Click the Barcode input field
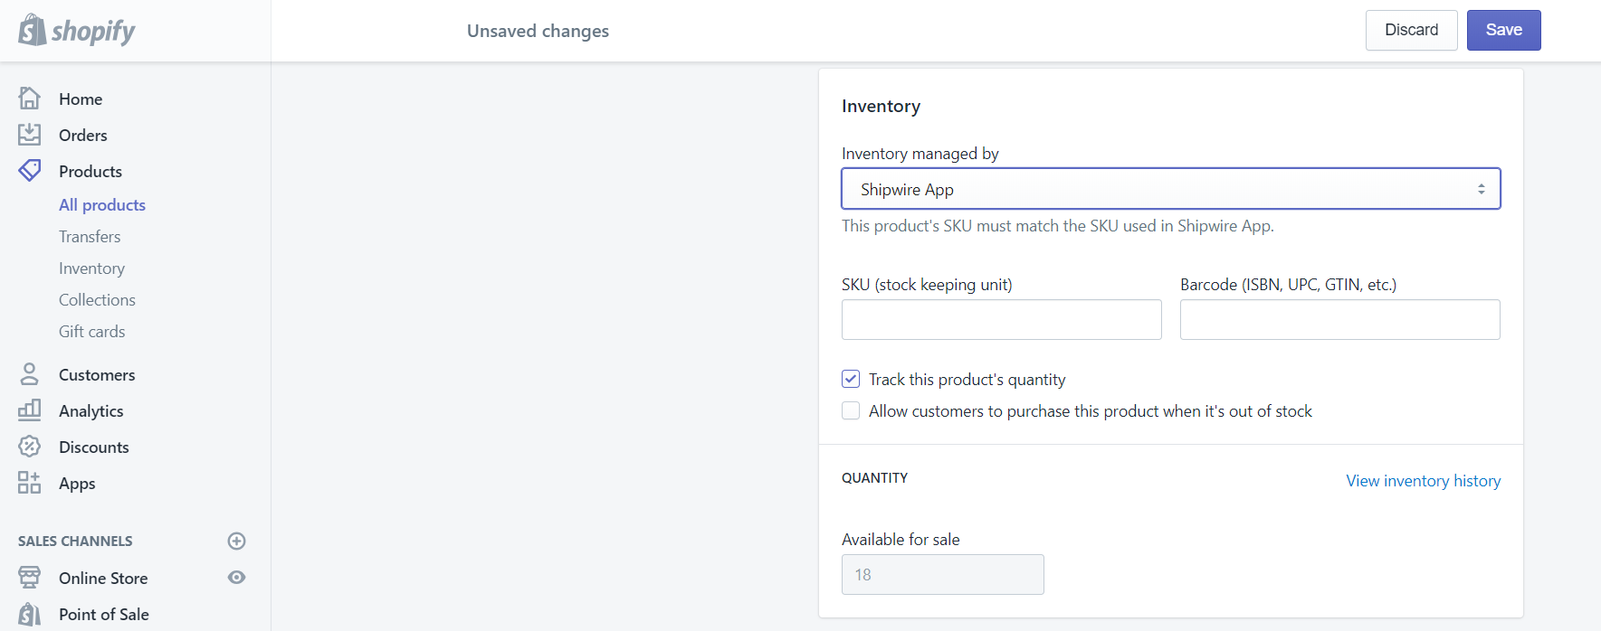The image size is (1601, 631). (x=1339, y=319)
